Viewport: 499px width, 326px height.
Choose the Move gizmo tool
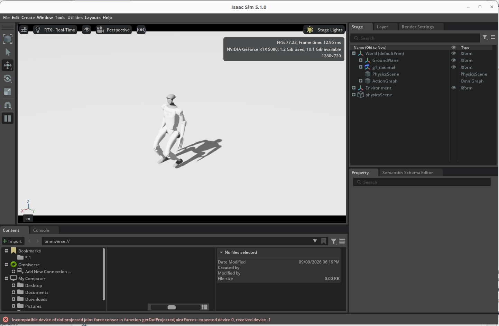click(x=8, y=65)
